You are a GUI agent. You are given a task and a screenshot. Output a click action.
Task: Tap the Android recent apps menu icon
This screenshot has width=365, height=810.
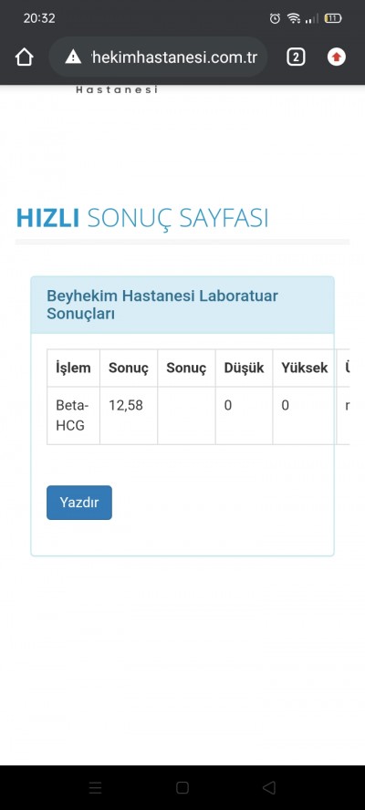[x=95, y=787]
